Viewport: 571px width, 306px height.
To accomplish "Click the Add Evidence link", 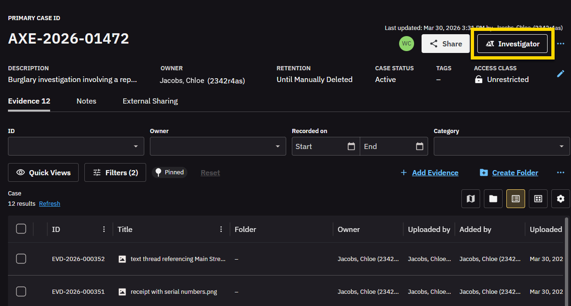I will (x=435, y=173).
